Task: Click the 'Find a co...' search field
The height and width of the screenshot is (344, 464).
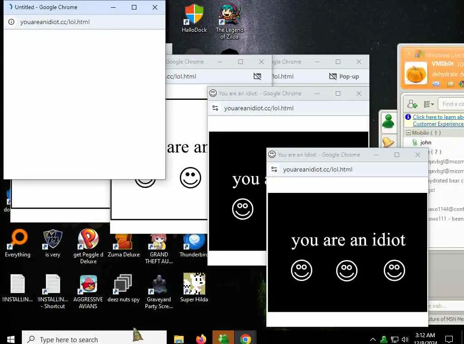Action: click(451, 104)
